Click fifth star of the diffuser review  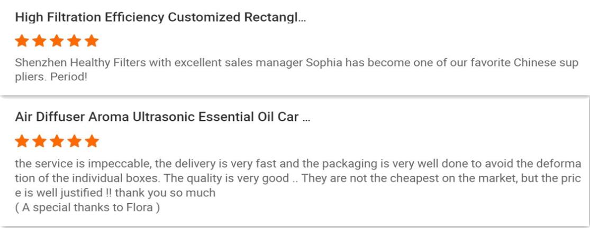tap(92, 141)
